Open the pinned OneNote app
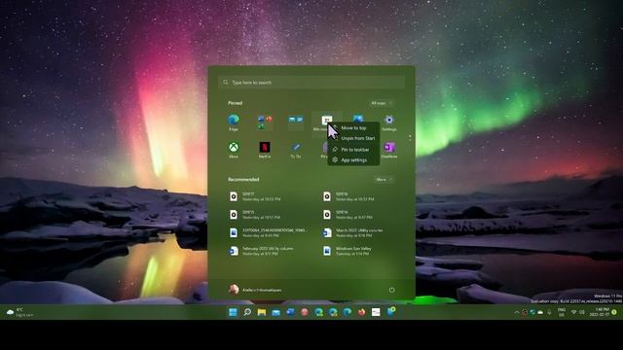 pos(389,150)
